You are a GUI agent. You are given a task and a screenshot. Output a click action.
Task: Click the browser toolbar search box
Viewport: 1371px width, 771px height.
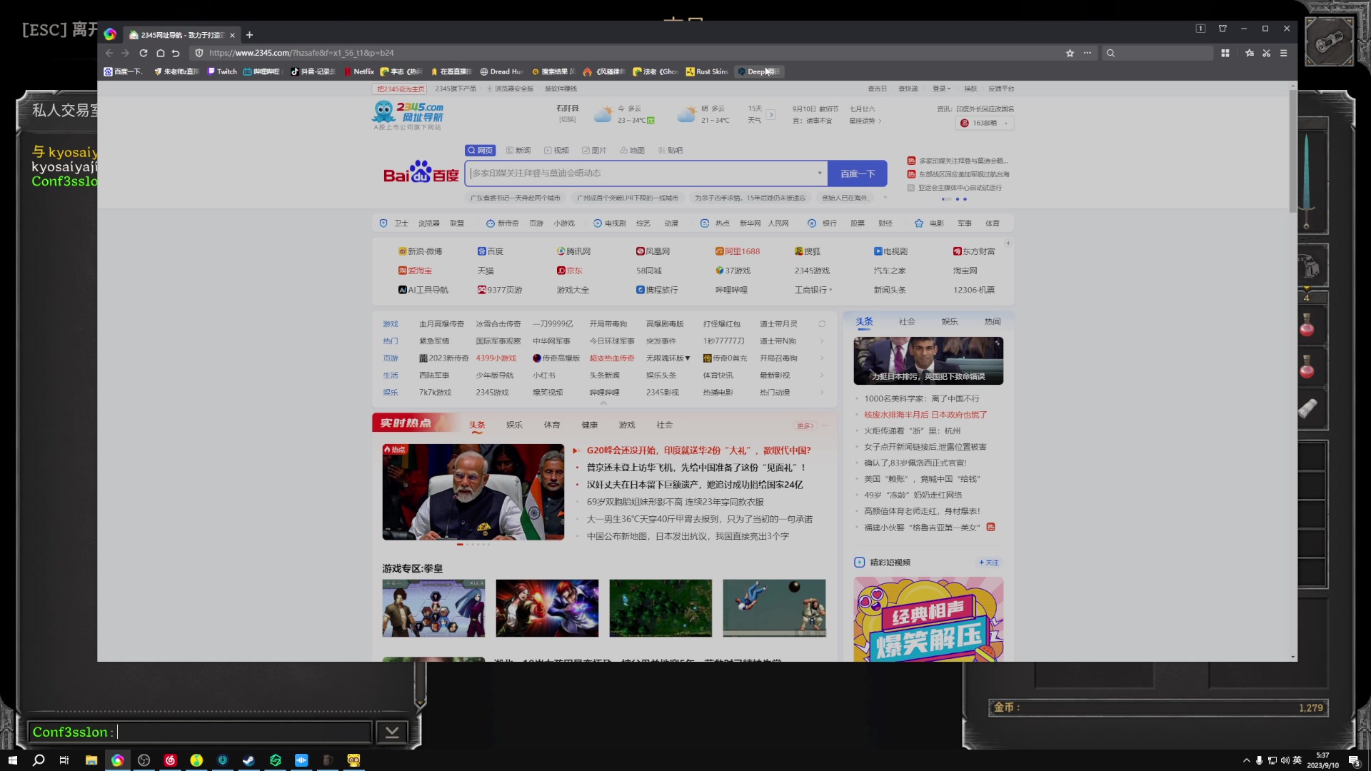[1157, 53]
